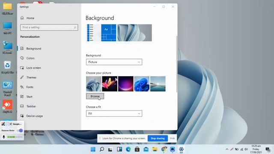
Task: Open notification center icon
Action: point(268,149)
